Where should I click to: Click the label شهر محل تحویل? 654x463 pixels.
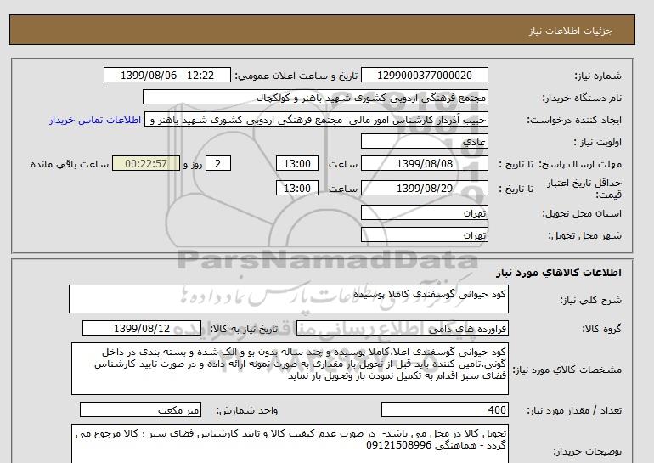click(584, 235)
